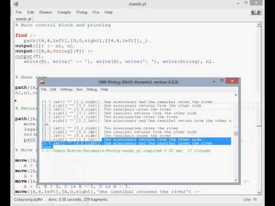Open the Browse menu
Screen dimensions: 275x206
point(45,12)
